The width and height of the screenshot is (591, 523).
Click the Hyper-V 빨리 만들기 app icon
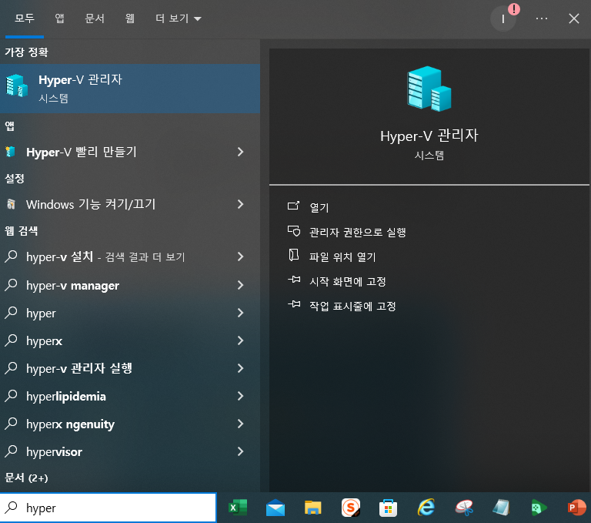click(11, 152)
